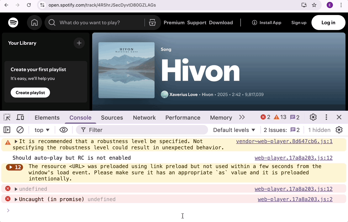Open the Memory tab
This screenshot has width=348, height=222.
click(x=221, y=118)
